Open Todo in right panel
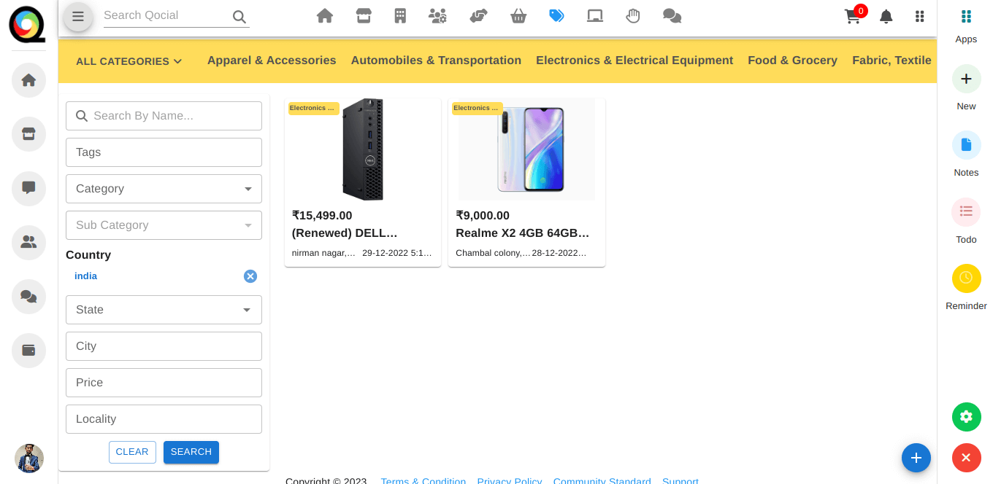 966,212
